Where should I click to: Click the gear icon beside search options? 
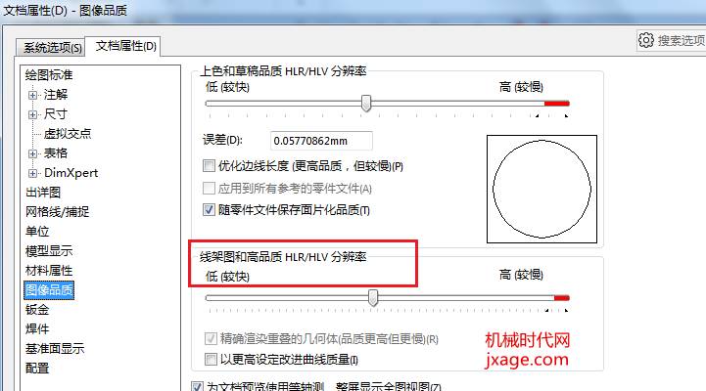click(645, 40)
